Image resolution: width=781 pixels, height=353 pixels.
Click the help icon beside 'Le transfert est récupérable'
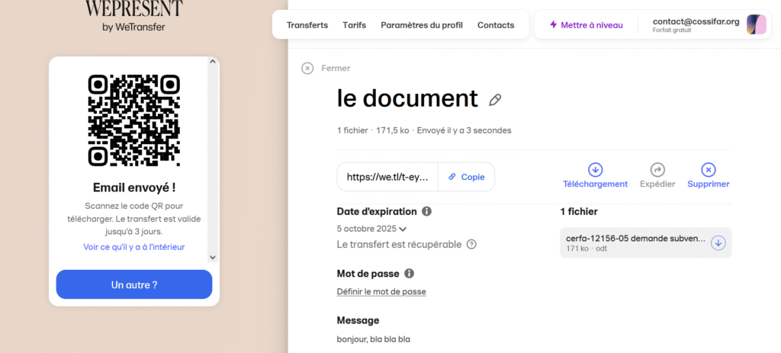click(471, 245)
